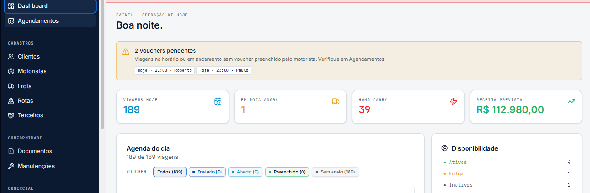Open the Motoristas page
This screenshot has width=590, height=193.
(x=50, y=71)
